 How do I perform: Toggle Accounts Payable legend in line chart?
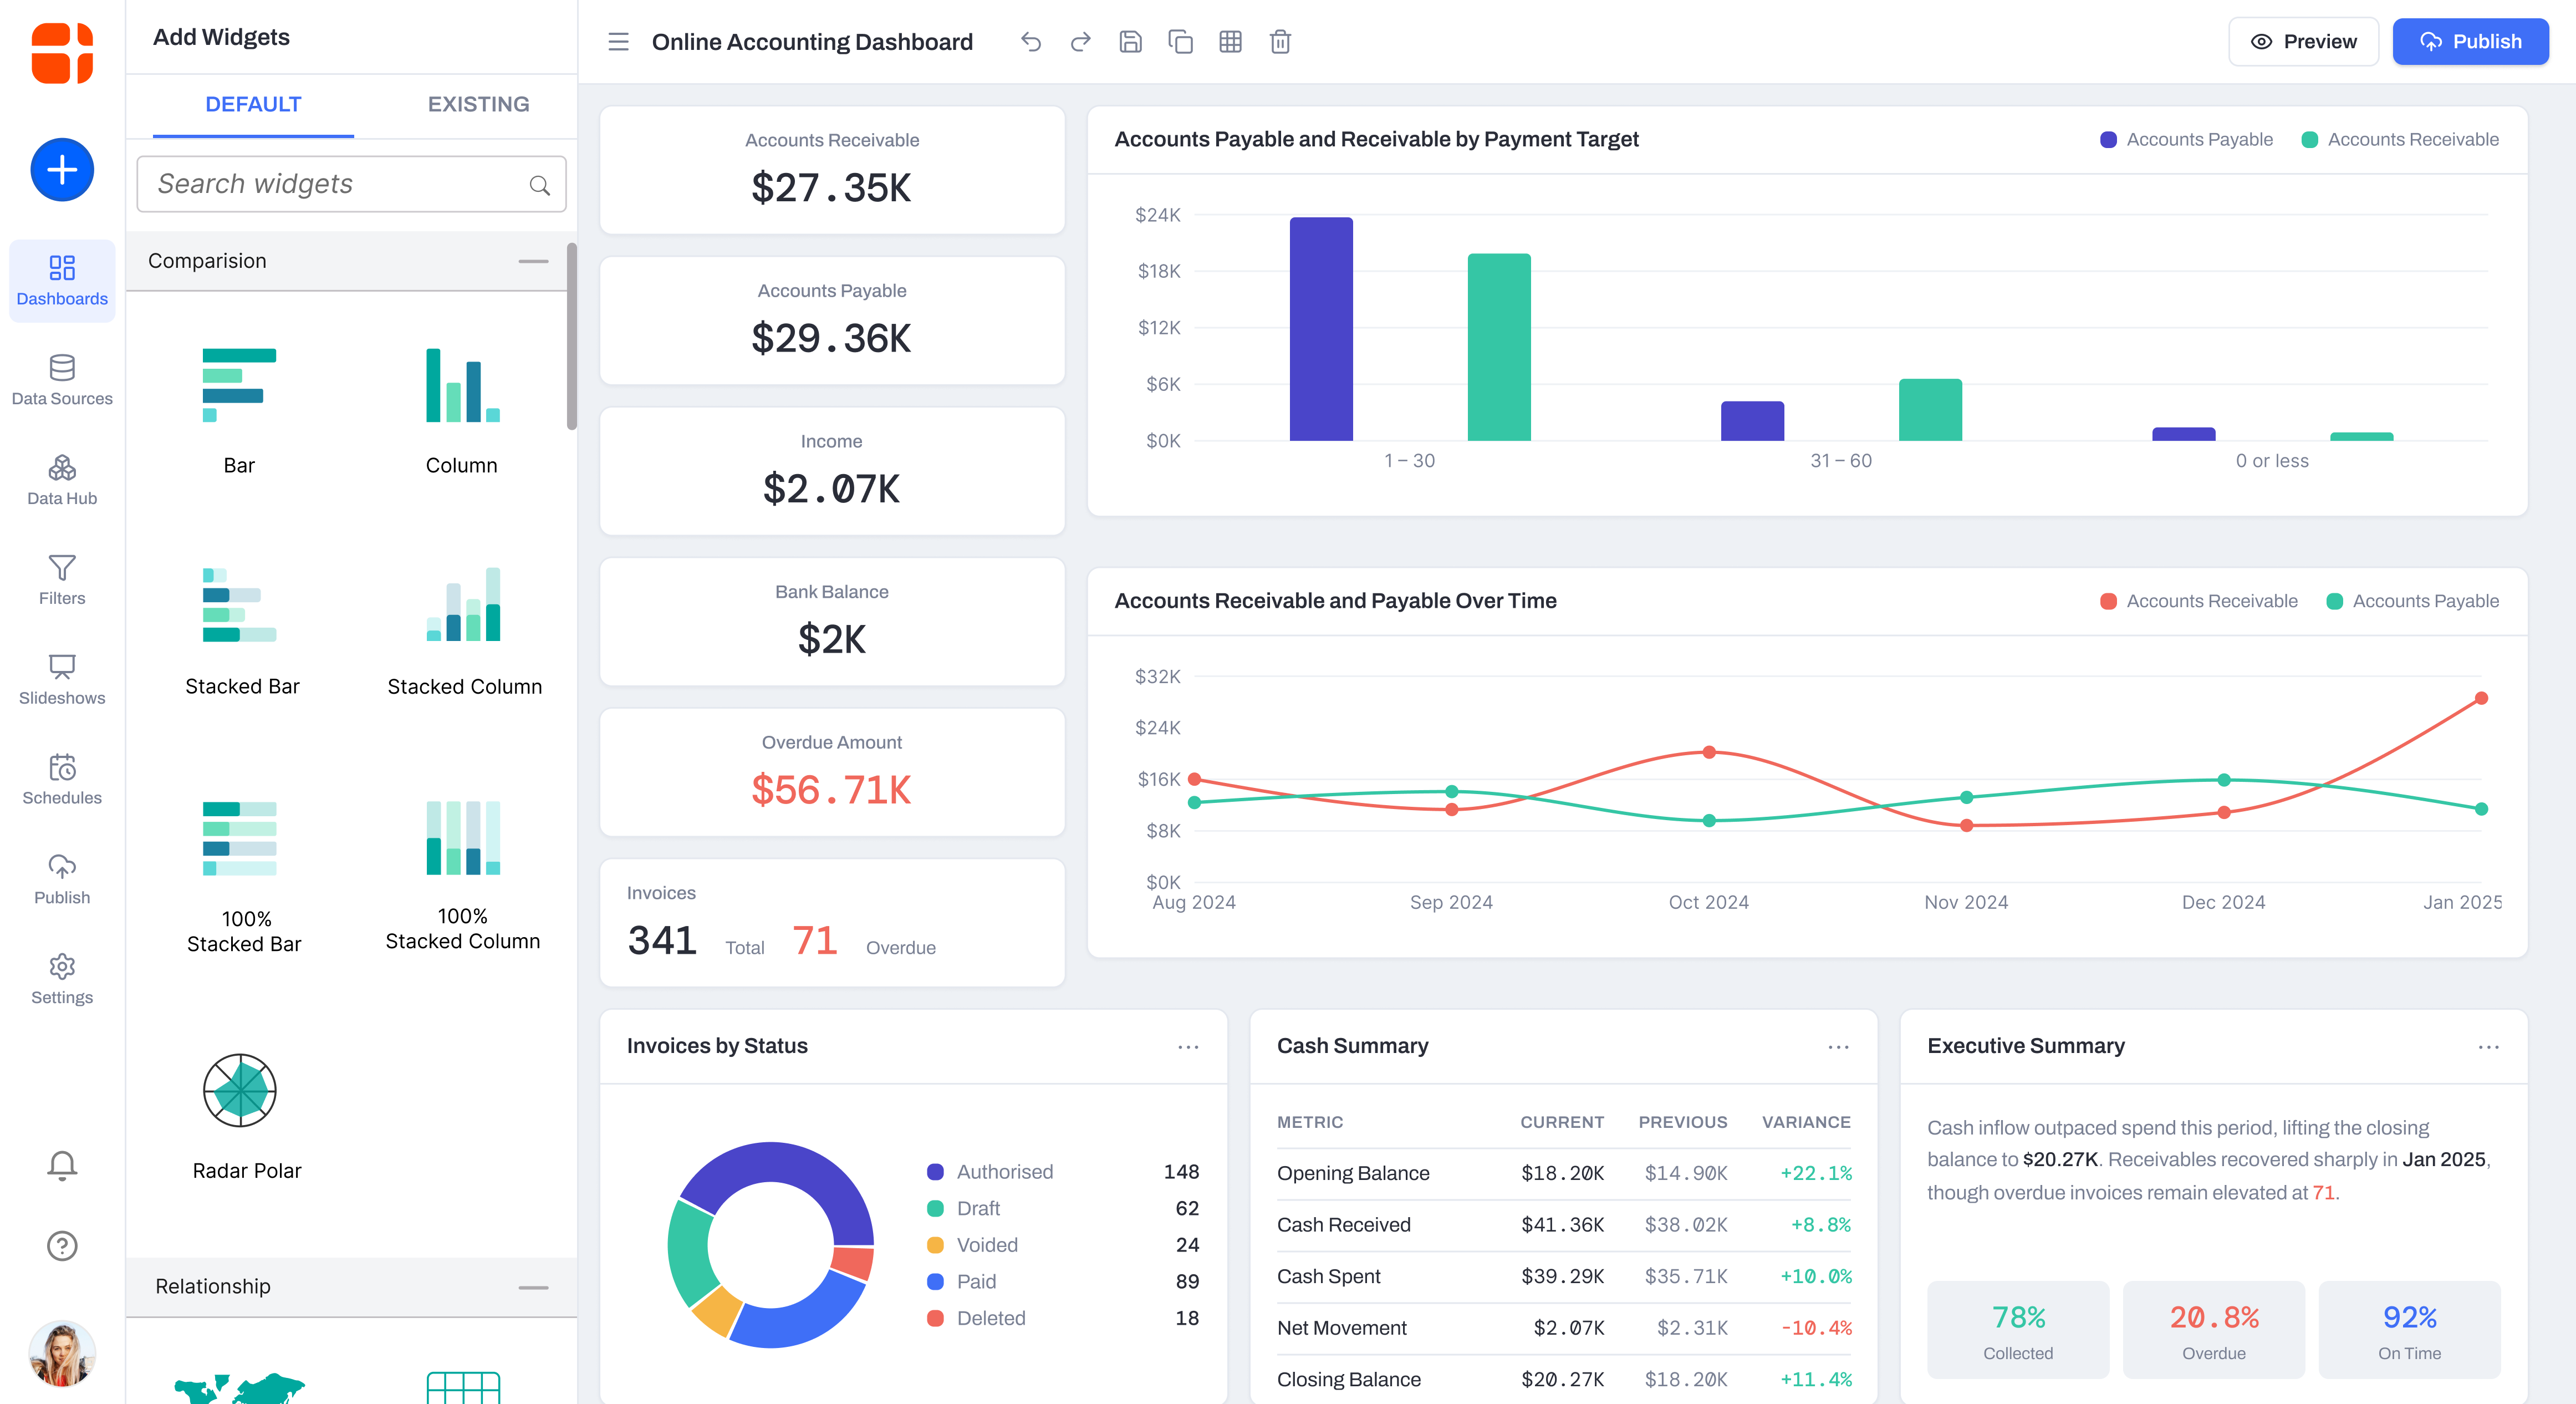[2413, 601]
